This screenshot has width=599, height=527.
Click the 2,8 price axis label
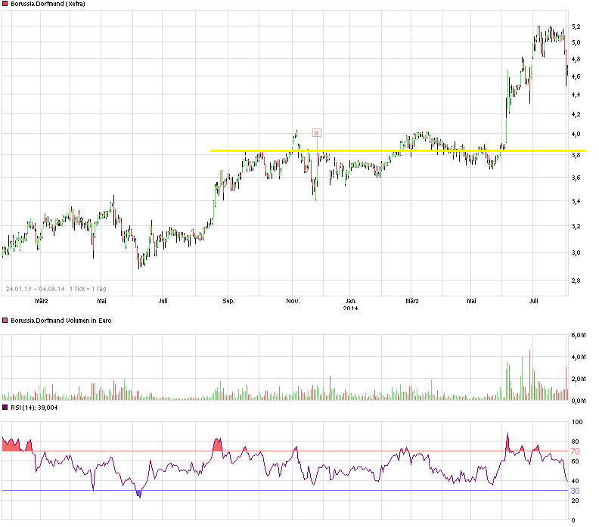pyautogui.click(x=576, y=281)
